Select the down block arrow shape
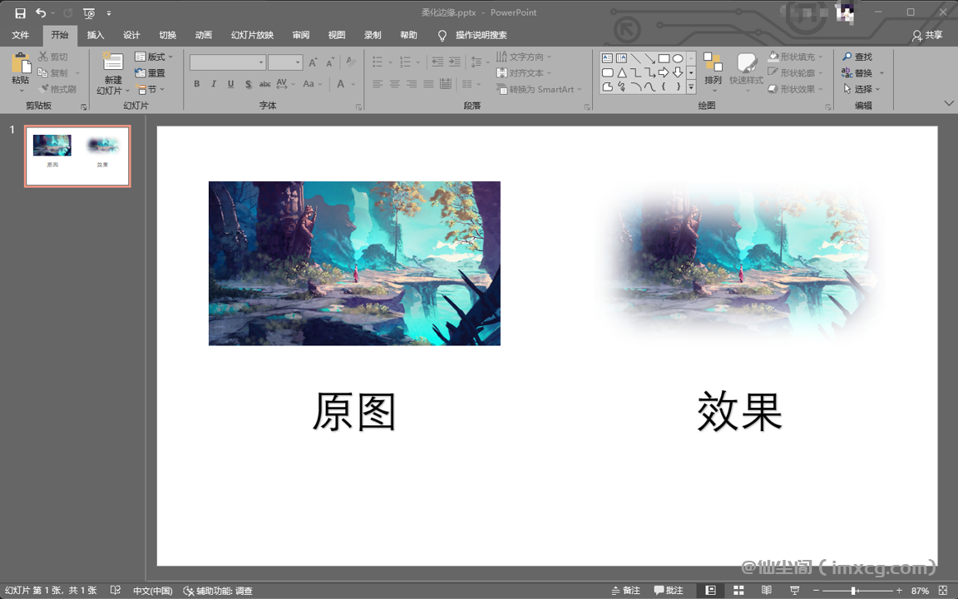The width and height of the screenshot is (958, 599). [678, 72]
